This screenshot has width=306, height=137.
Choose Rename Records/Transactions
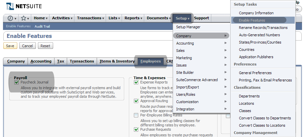(263, 28)
